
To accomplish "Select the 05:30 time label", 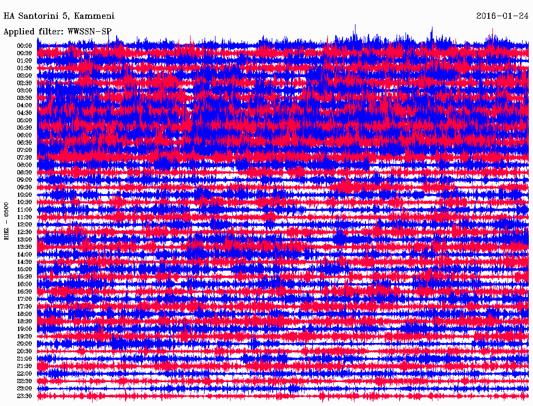I will [x=24, y=128].
